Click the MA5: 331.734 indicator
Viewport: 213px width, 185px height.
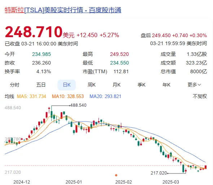(x=31, y=96)
